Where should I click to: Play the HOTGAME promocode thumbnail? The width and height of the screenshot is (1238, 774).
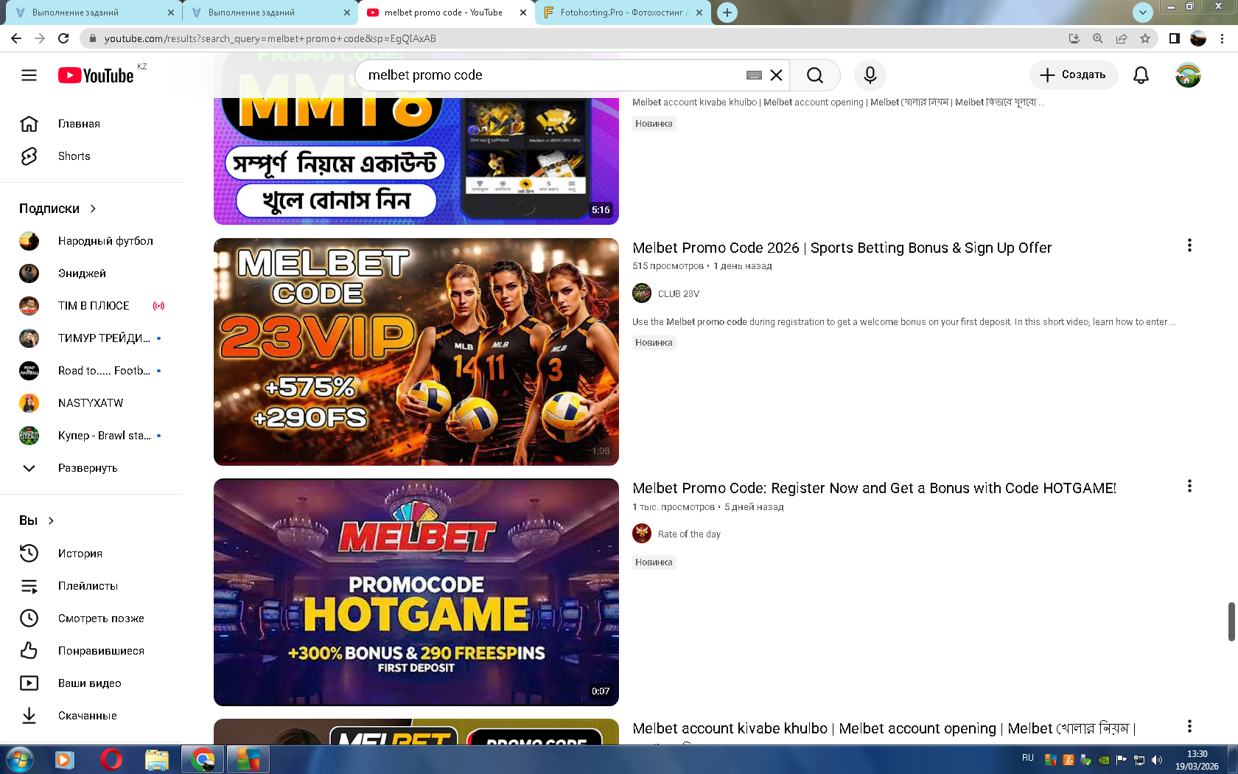click(x=416, y=592)
